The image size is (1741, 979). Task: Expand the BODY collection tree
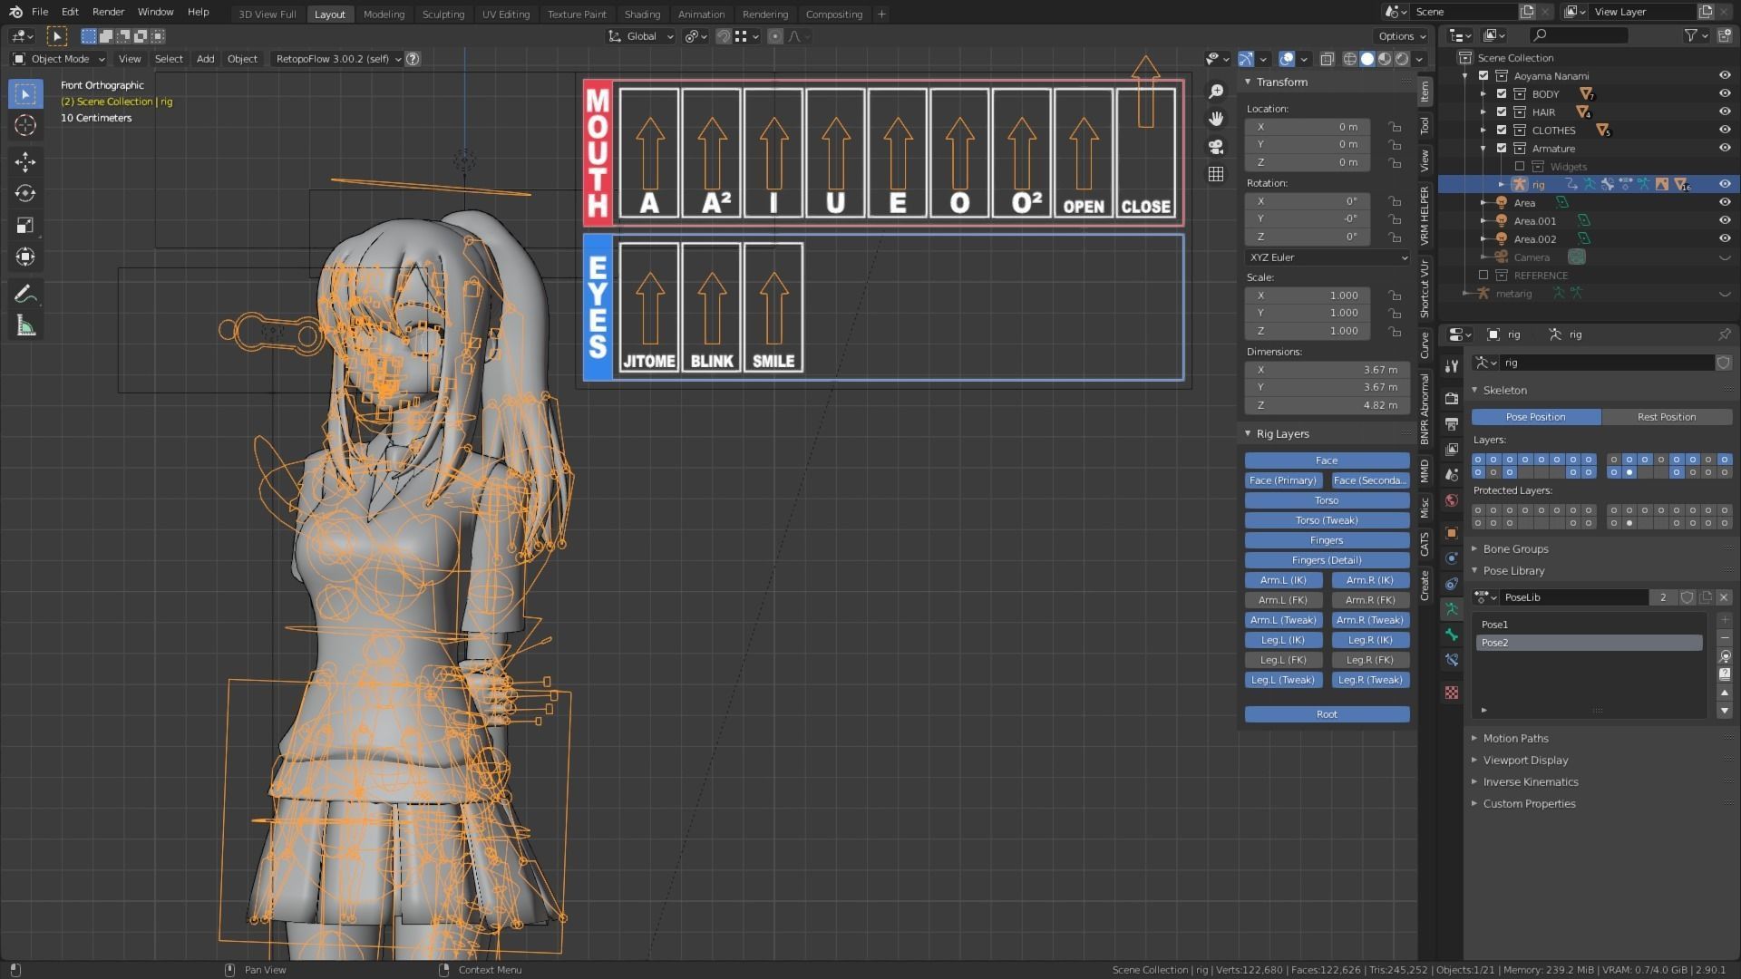tap(1483, 94)
